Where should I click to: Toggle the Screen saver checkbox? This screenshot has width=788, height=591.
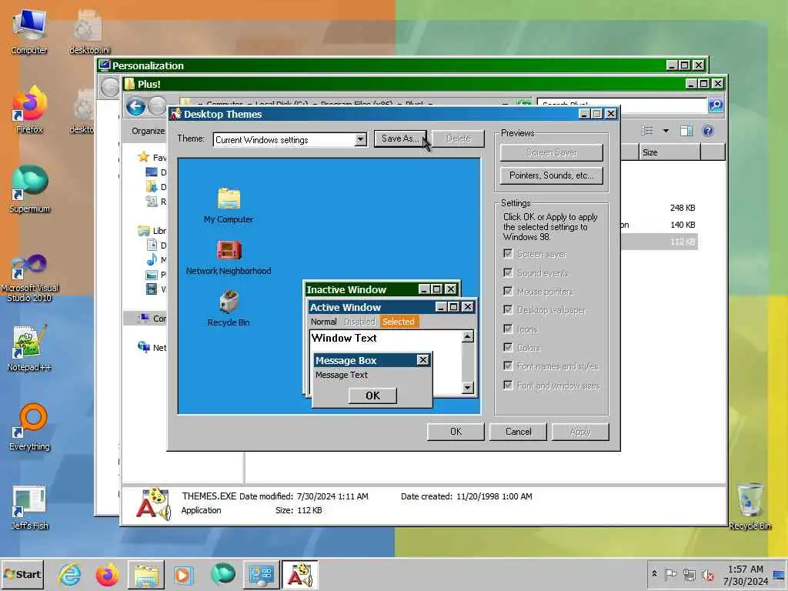click(x=508, y=253)
